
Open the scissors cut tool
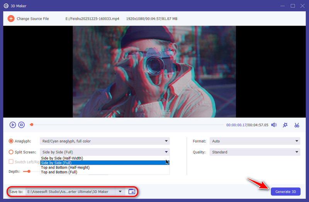click(x=297, y=125)
